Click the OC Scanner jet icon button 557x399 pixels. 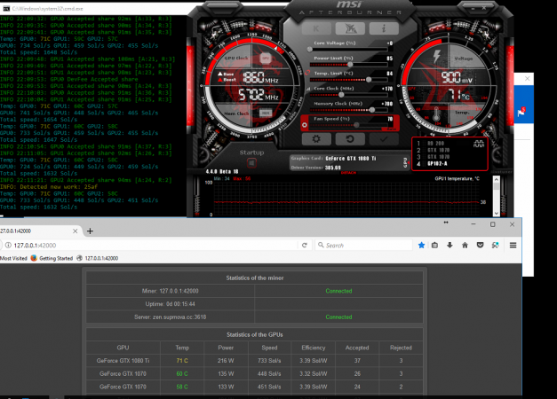click(350, 28)
